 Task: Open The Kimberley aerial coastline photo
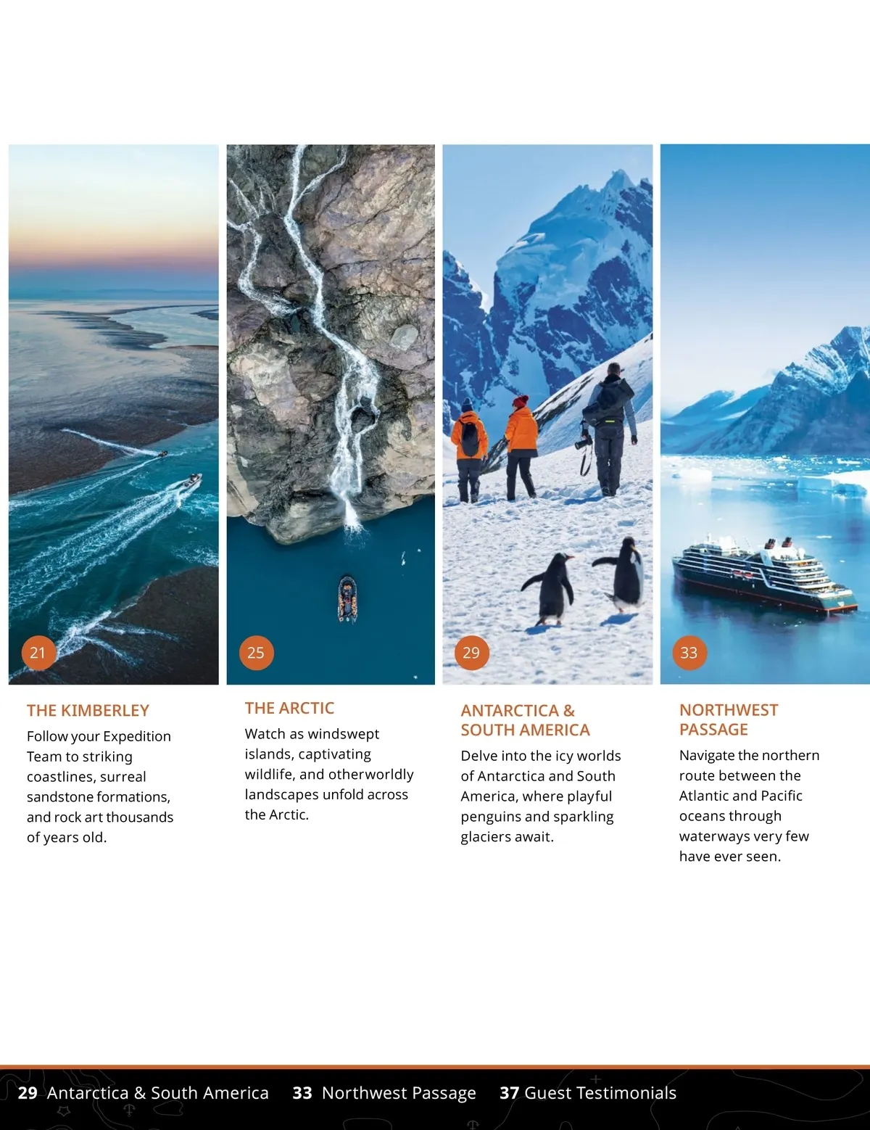(114, 414)
